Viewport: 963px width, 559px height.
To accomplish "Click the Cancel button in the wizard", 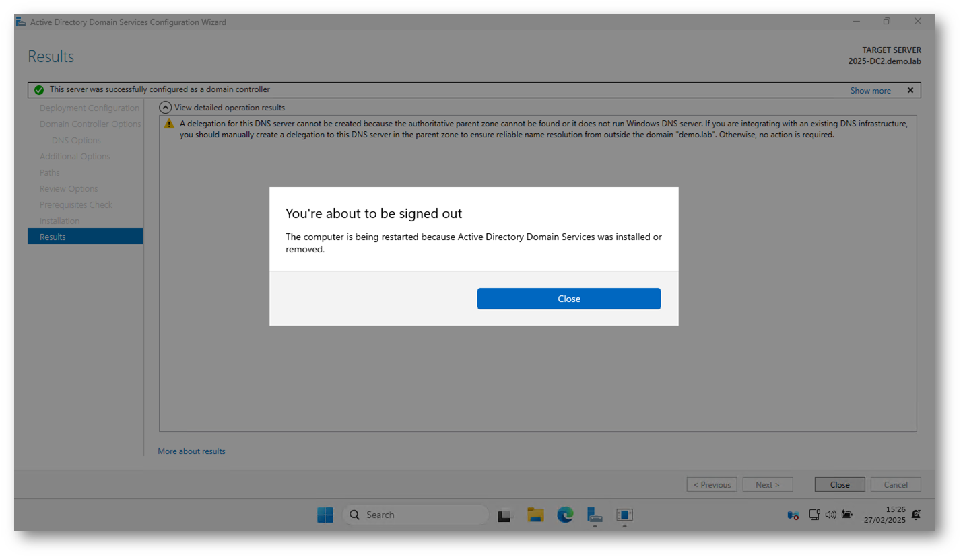I will tap(896, 484).
